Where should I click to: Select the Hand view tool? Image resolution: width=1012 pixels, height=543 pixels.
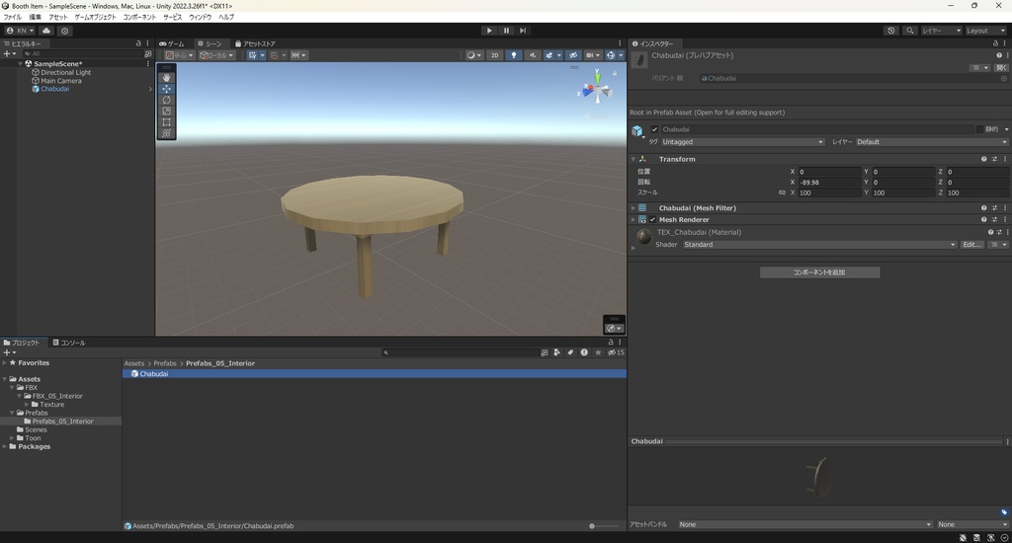[x=166, y=77]
